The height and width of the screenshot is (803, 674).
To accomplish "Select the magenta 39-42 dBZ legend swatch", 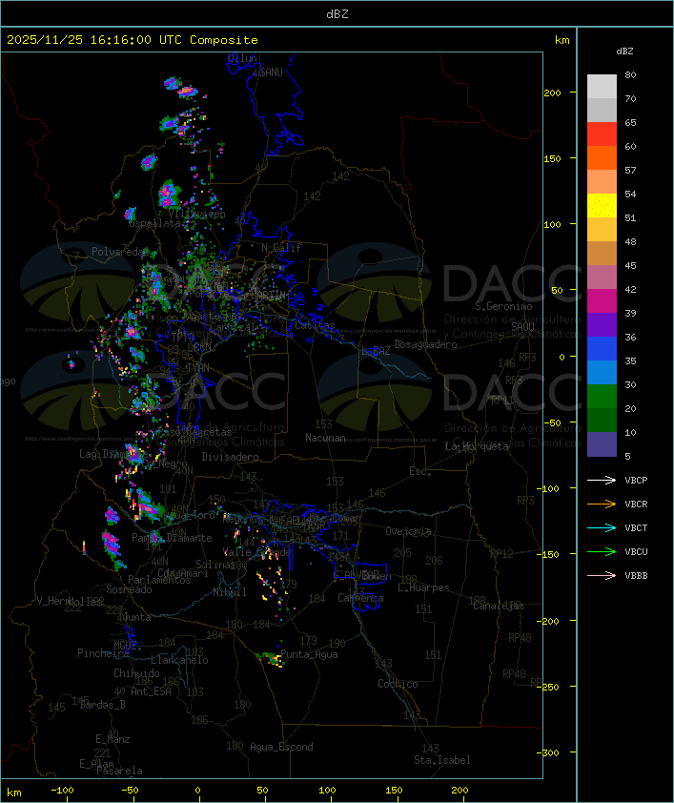I will [602, 301].
